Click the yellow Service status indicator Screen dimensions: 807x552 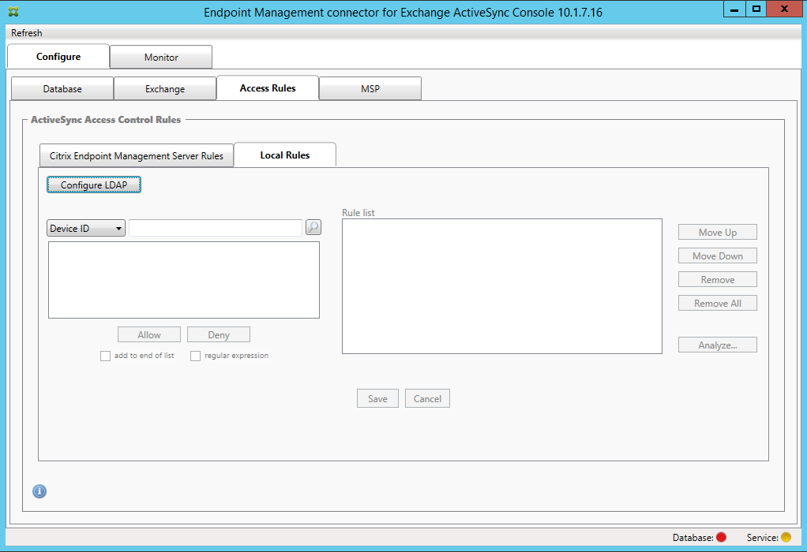point(786,538)
